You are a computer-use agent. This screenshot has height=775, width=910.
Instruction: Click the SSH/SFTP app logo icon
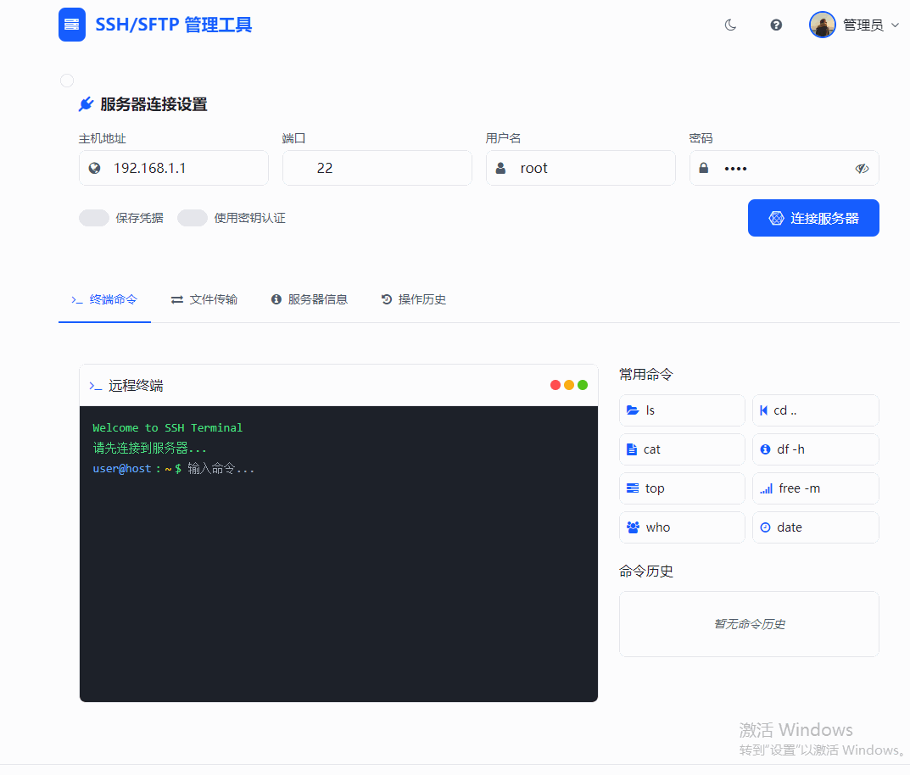tap(71, 24)
